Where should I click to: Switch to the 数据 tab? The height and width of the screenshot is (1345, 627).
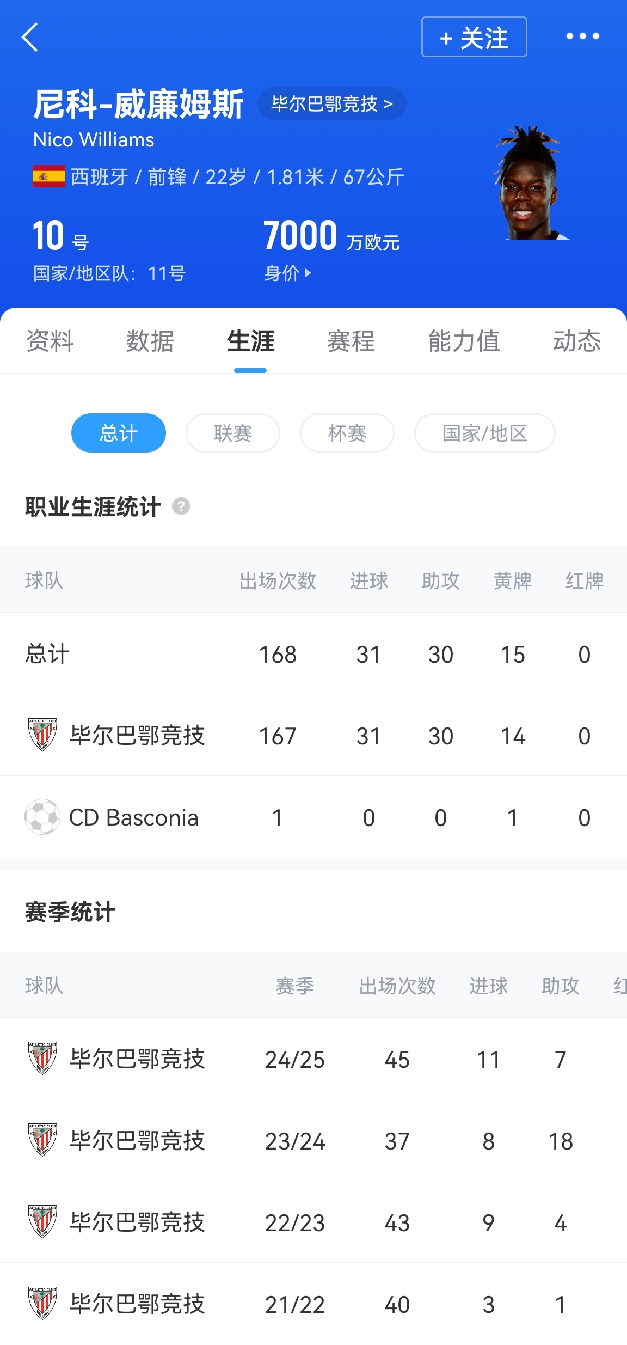[x=150, y=341]
